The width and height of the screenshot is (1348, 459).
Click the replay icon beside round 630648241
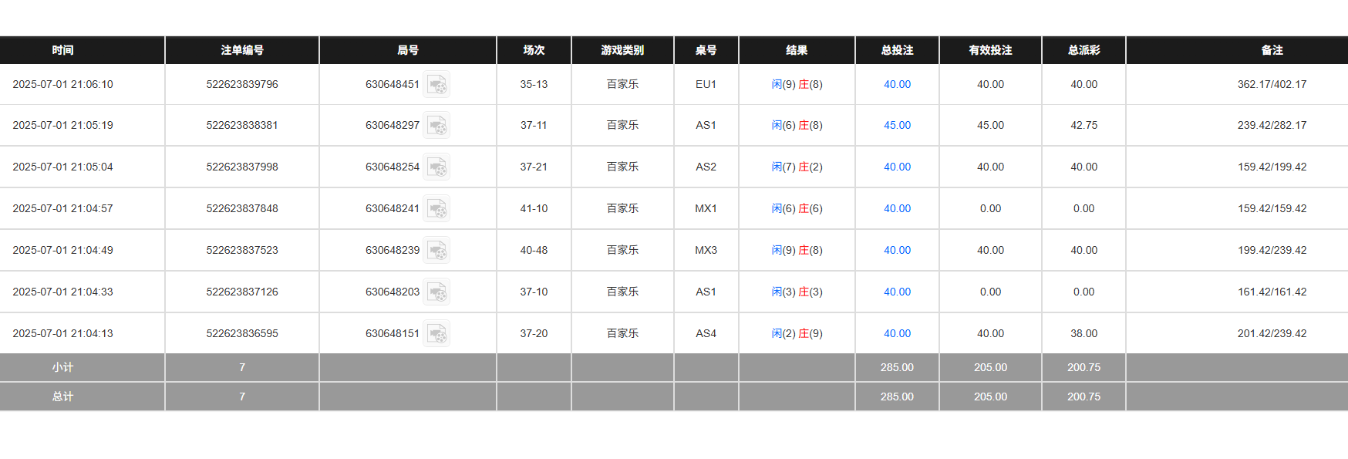tap(436, 208)
